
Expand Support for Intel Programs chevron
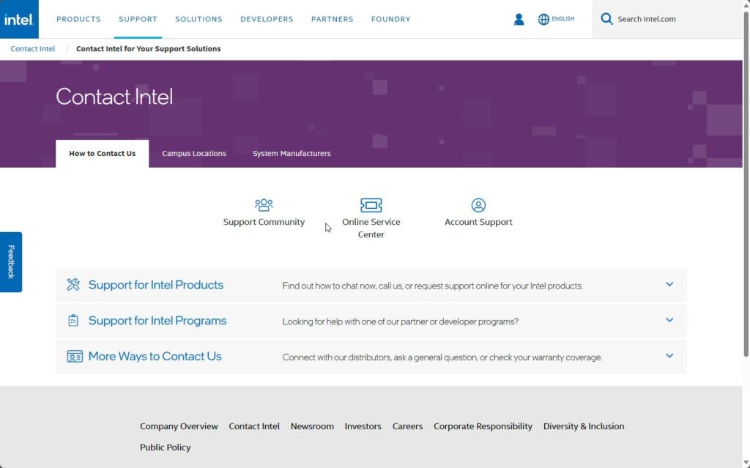669,320
